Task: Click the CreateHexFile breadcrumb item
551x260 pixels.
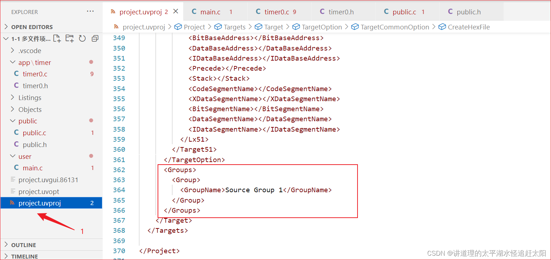Action: click(x=469, y=27)
